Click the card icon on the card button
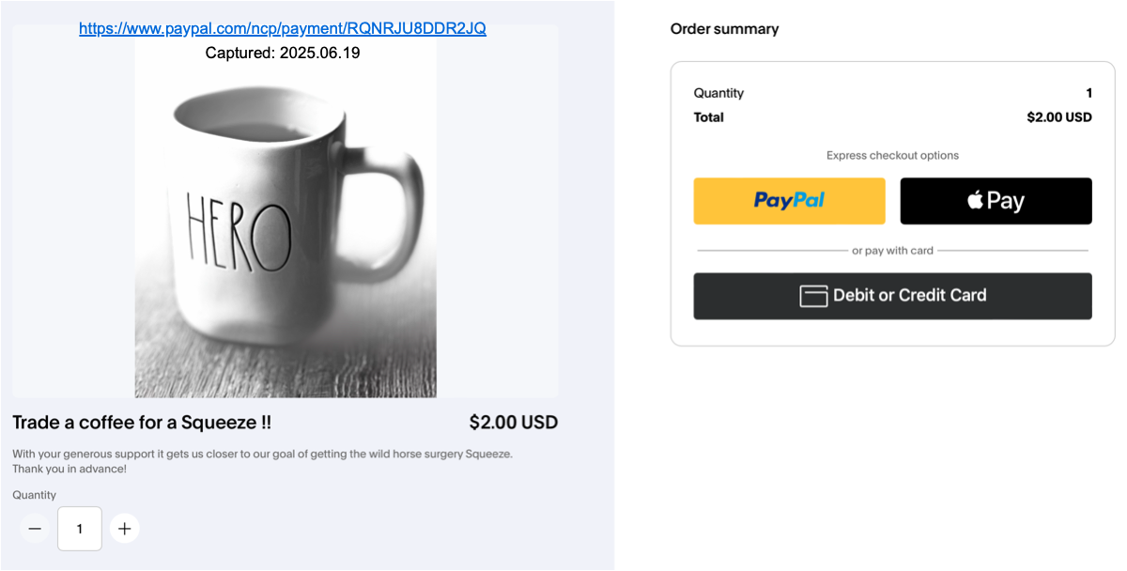Screen dimensions: 1127x571 click(x=813, y=296)
